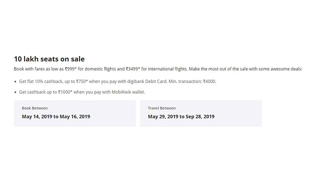The width and height of the screenshot is (309, 177).
Task: Click the MobiKwik wallet cashback offer
Action: pyautogui.click(x=82, y=92)
